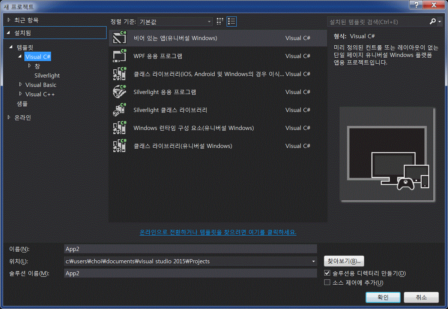Switch to medium icons list view
Viewport: 448px width, 309px height.
[232, 21]
